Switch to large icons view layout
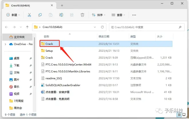Image resolution: width=189 pixels, height=119 pixels. (184, 114)
